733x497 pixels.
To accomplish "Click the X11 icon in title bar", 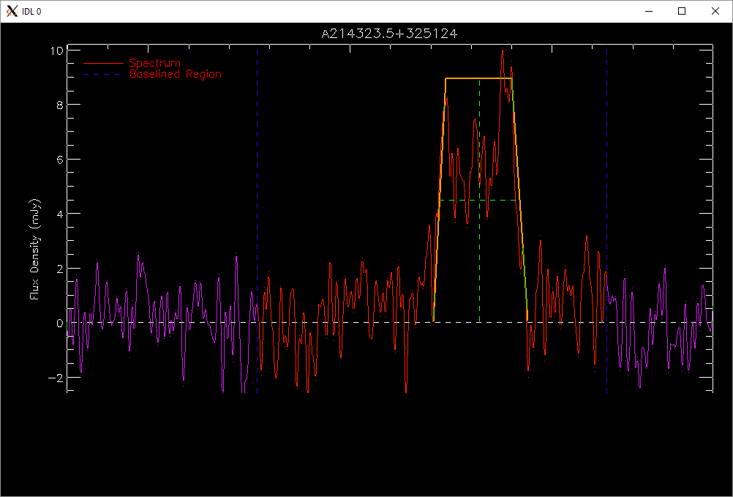I will (x=12, y=11).
